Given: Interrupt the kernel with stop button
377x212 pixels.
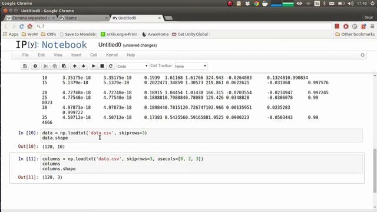Looking at the screenshot, I should tap(102, 66).
